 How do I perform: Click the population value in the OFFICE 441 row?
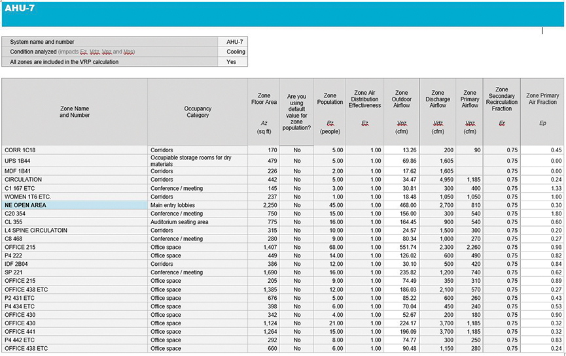tap(330, 332)
